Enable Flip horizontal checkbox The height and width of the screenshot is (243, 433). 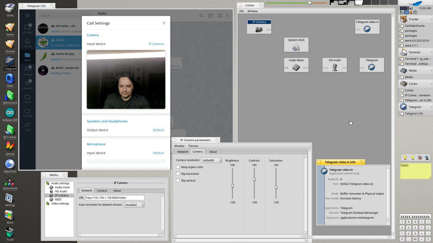178,173
